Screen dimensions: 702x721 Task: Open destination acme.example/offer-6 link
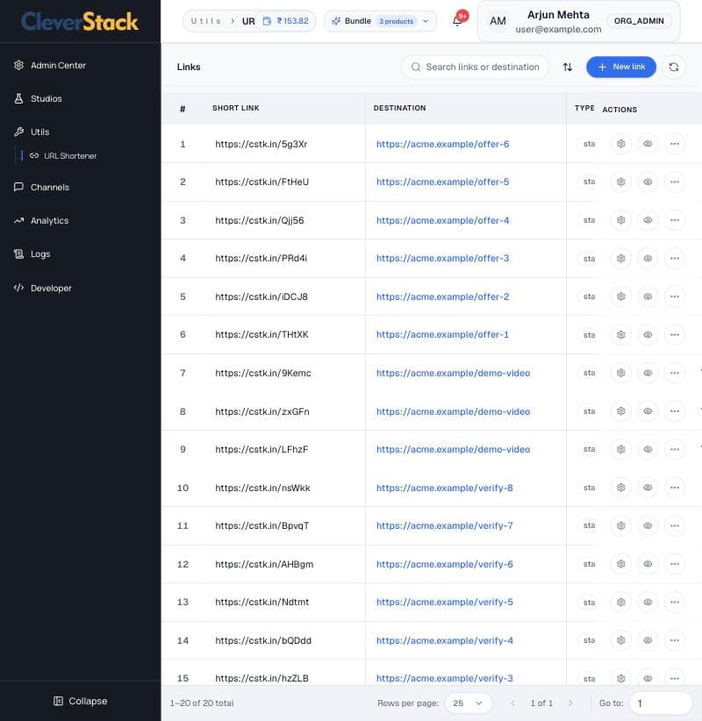pos(442,144)
